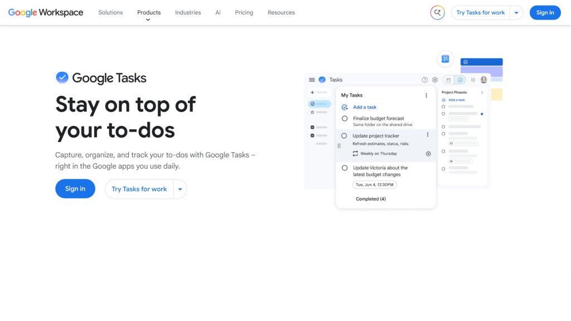Mark Finalize budget forecast as complete
Image resolution: width=571 pixels, height=321 pixels.
tap(345, 118)
